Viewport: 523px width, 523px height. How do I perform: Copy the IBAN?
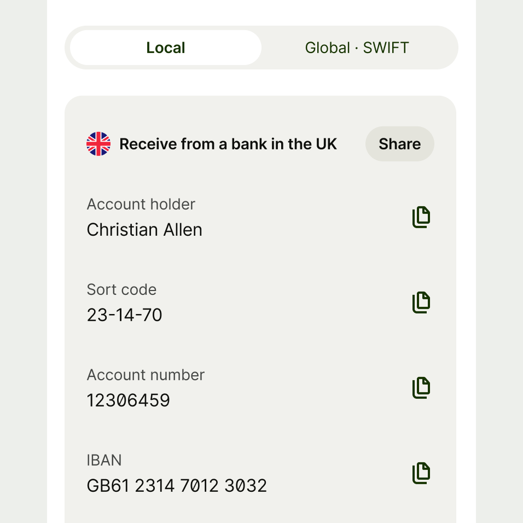[421, 473]
